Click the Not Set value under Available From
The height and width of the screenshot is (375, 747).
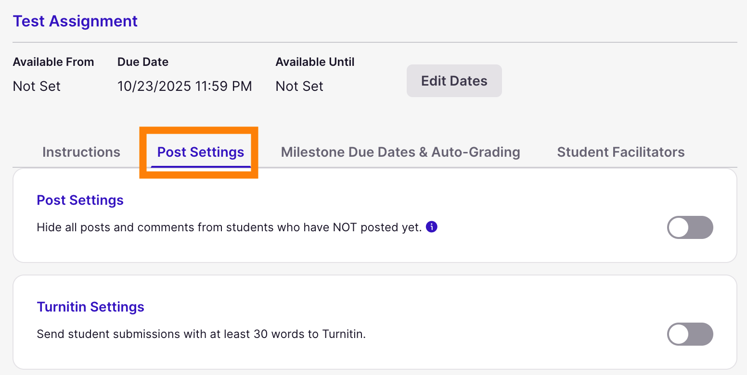tap(37, 87)
